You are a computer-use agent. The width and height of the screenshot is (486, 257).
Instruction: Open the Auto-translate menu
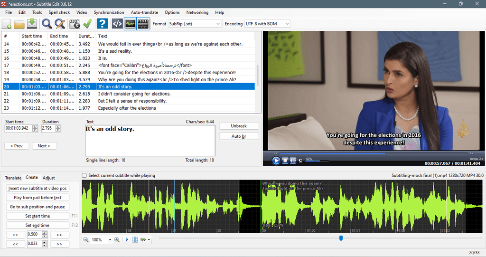(x=144, y=12)
